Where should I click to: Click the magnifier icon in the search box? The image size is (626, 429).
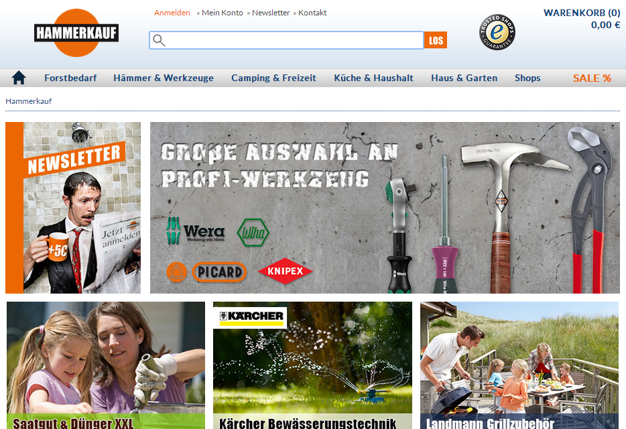(x=159, y=40)
